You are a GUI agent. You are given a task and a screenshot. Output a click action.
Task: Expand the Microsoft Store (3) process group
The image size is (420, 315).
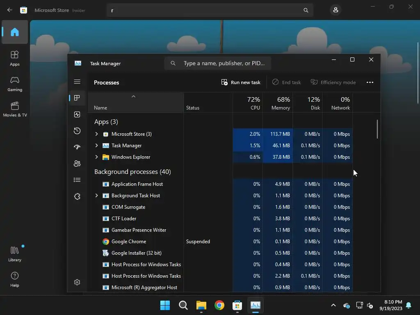pos(96,134)
